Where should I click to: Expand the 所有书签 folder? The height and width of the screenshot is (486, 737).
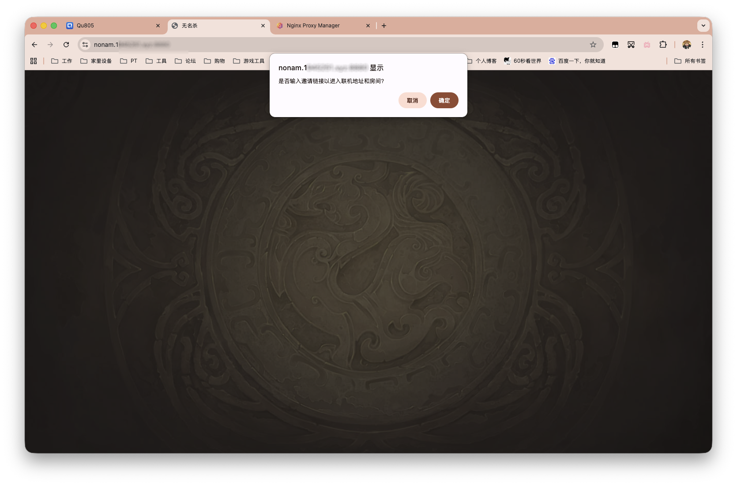pos(690,61)
